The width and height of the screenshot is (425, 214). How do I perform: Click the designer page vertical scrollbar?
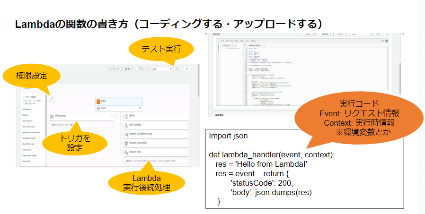tap(199, 81)
